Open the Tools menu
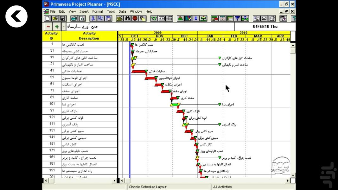The height and width of the screenshot is (190, 338). click(x=111, y=11)
